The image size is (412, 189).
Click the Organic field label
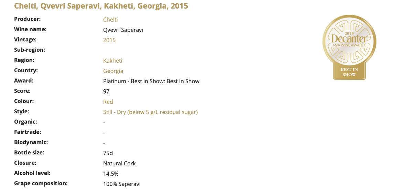pyautogui.click(x=25, y=122)
